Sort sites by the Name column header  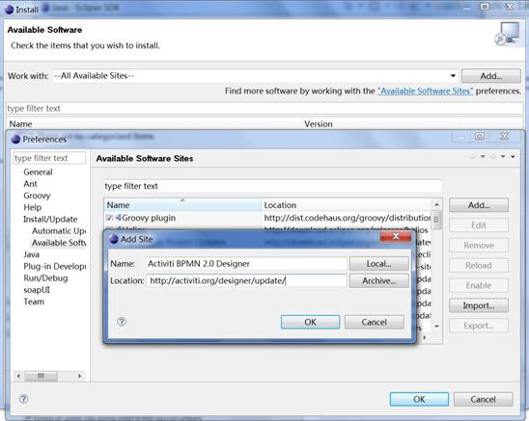point(182,205)
